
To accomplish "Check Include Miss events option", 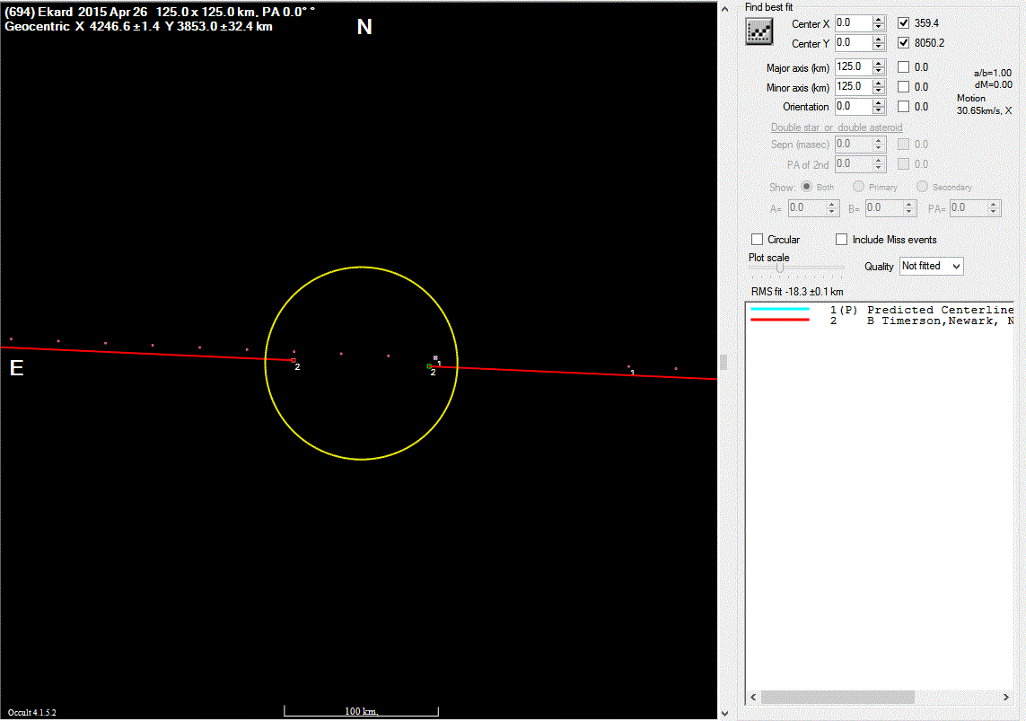I will click(842, 240).
